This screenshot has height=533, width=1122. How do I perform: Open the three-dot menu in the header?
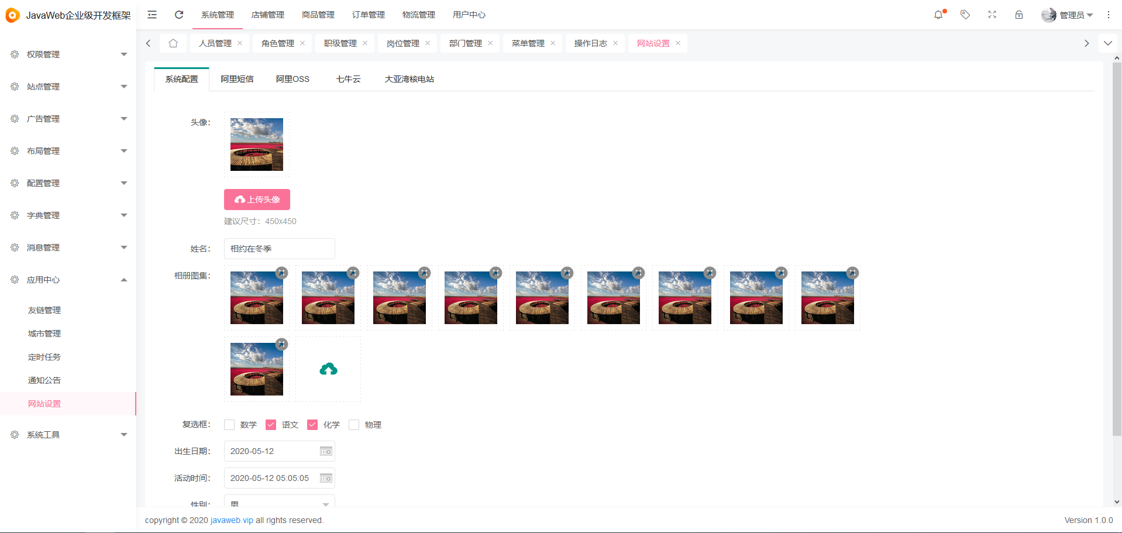click(1109, 14)
